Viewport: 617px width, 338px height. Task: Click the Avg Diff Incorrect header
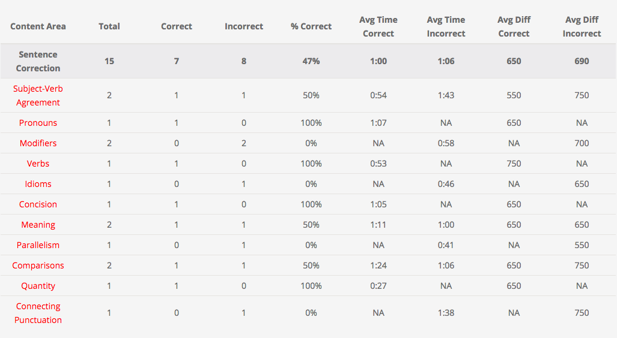pos(582,27)
